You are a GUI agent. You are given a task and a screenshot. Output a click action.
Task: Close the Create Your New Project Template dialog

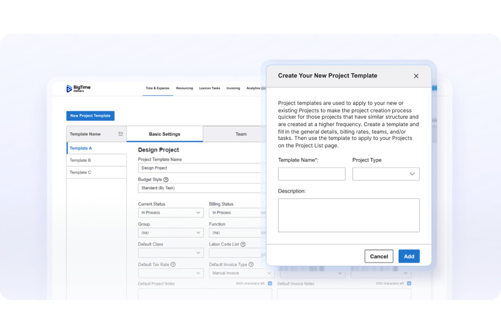point(416,76)
